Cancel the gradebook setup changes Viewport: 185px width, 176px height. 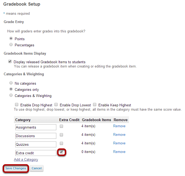click(x=36, y=168)
